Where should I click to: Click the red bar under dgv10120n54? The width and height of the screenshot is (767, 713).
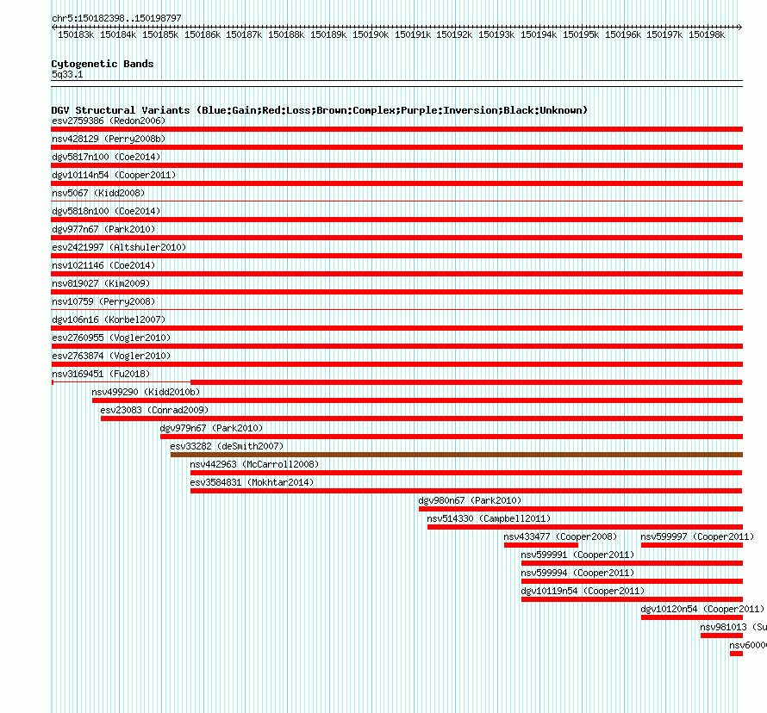coord(692,617)
